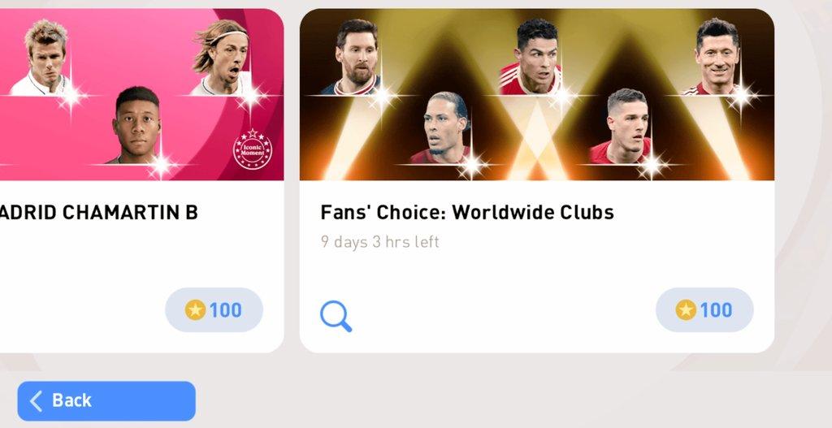Tap the left chevron arrow inside Back
This screenshot has height=428, width=832.
(36, 401)
